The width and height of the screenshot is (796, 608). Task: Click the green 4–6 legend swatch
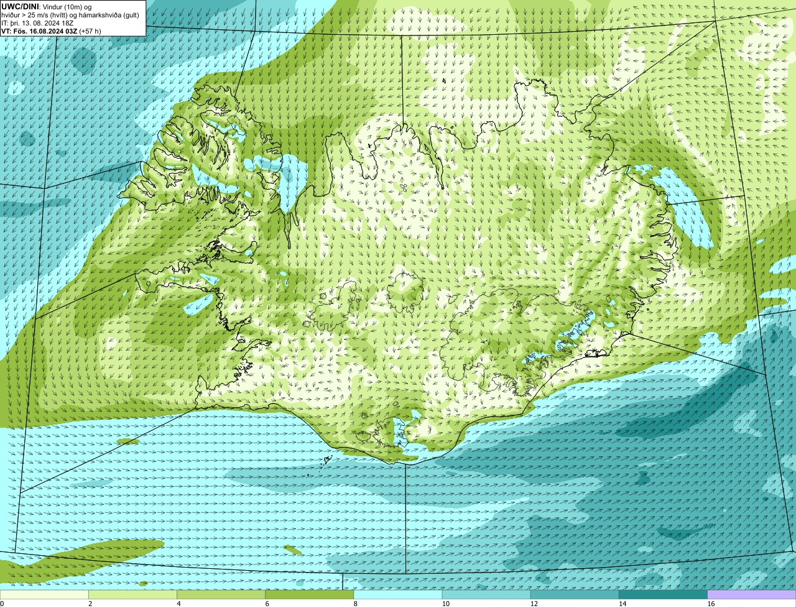tap(221, 594)
